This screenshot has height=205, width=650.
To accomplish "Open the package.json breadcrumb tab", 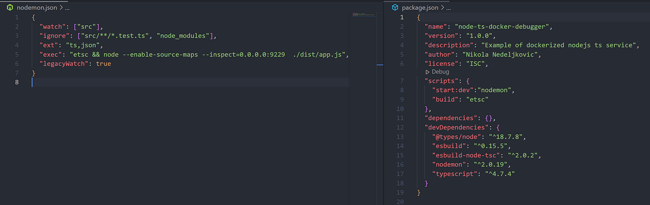I will tap(419, 7).
